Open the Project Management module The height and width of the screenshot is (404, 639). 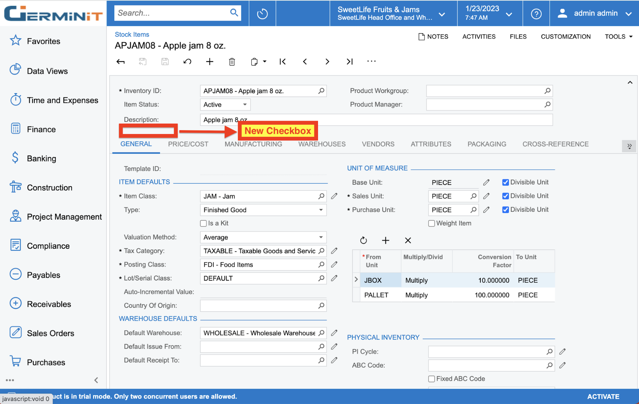64,216
